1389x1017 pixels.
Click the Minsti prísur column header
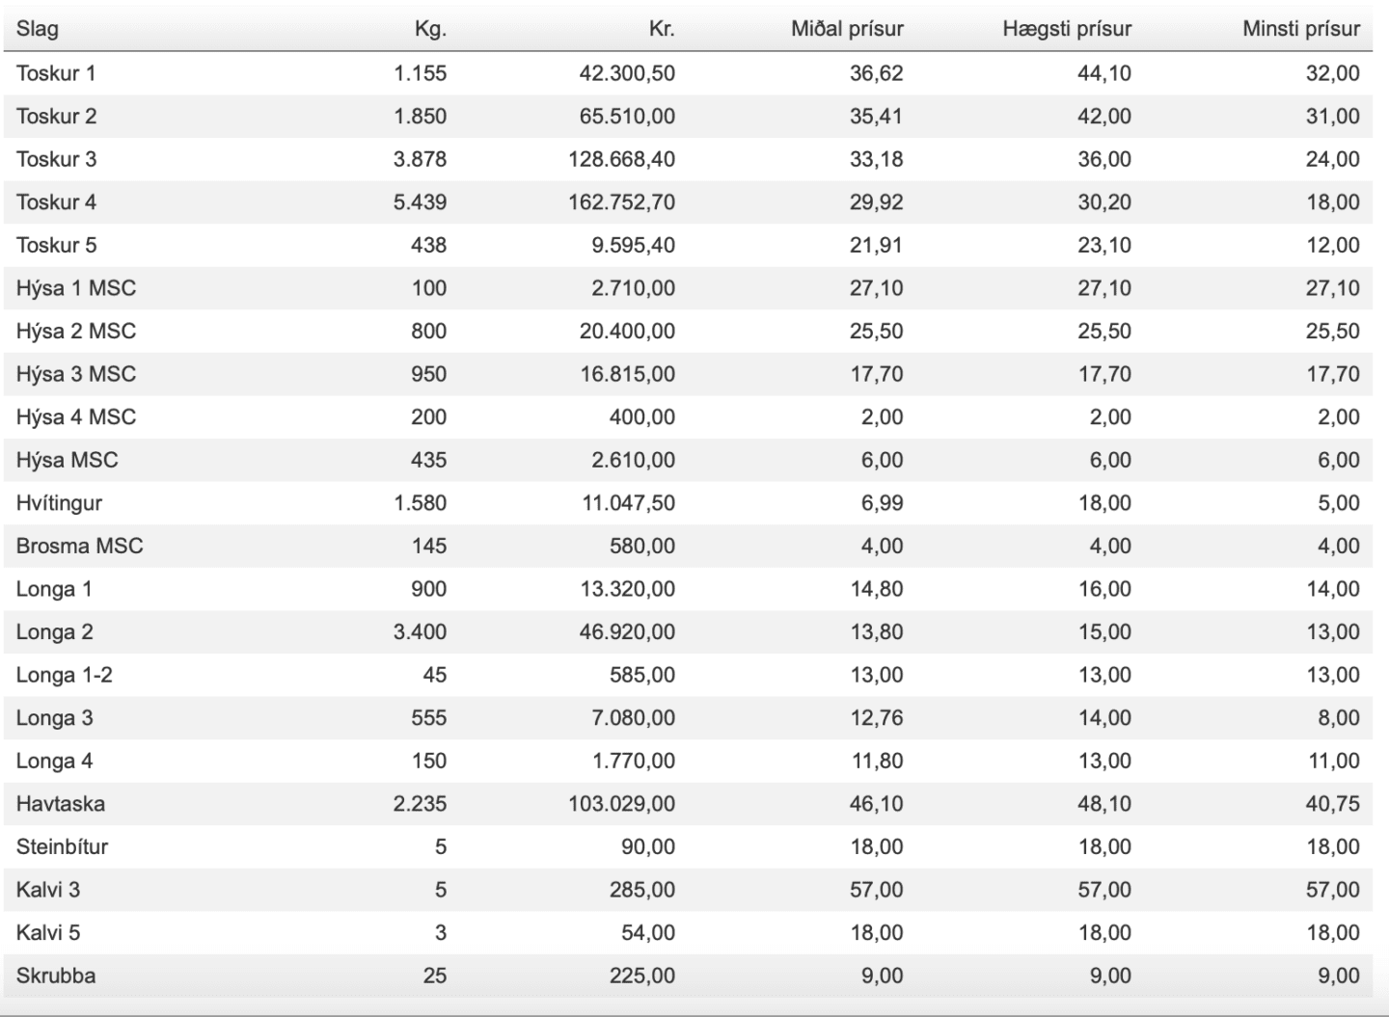(x=1301, y=29)
